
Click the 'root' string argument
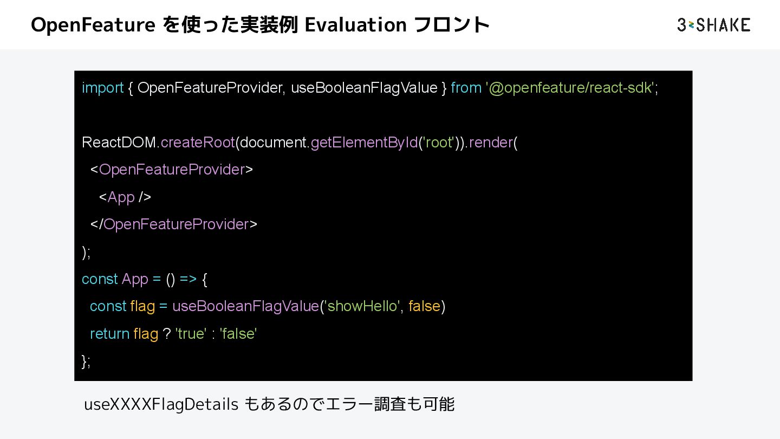[x=439, y=143]
